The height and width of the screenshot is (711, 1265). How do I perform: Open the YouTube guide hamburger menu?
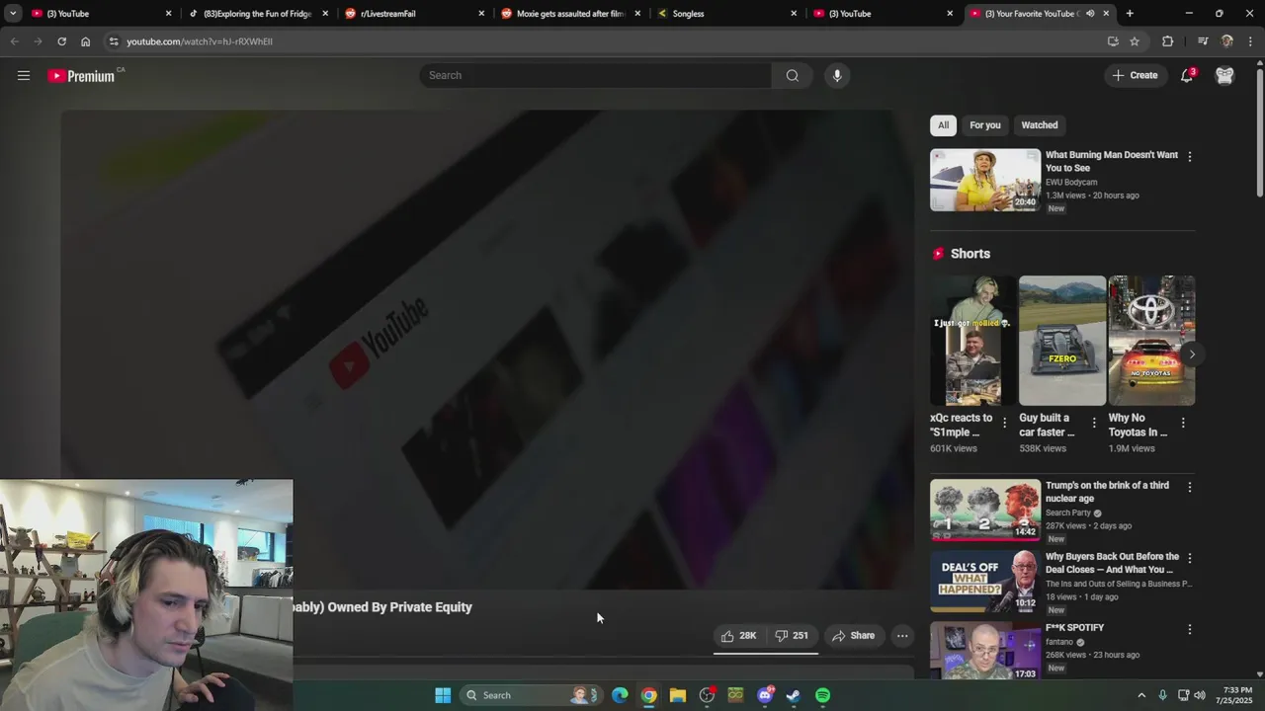(x=24, y=75)
